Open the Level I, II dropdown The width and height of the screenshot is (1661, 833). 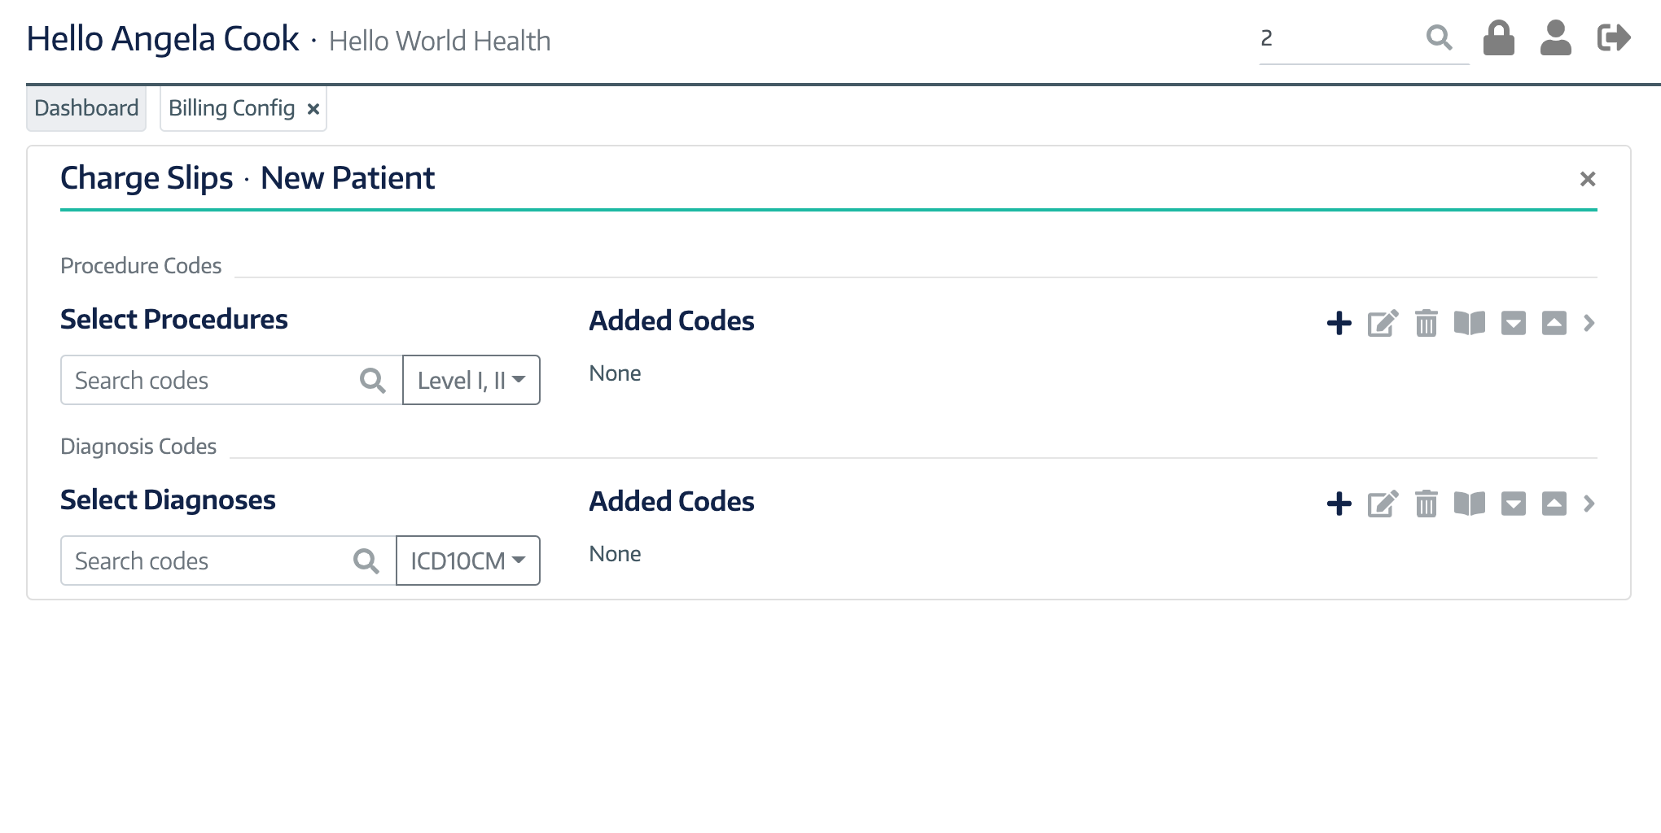pos(471,380)
